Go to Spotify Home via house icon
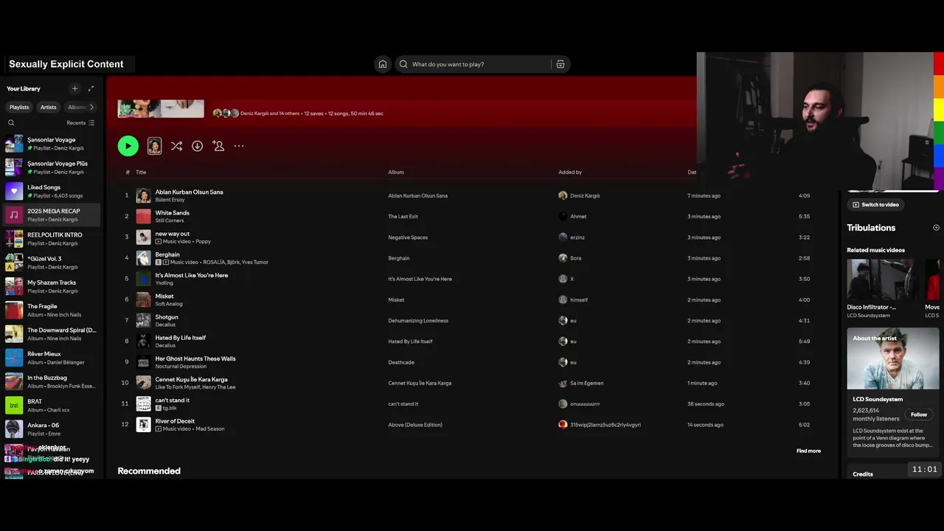Image resolution: width=944 pixels, height=531 pixels. tap(382, 64)
